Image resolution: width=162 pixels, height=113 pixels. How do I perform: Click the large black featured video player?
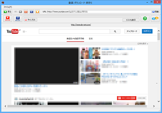pos(46,66)
